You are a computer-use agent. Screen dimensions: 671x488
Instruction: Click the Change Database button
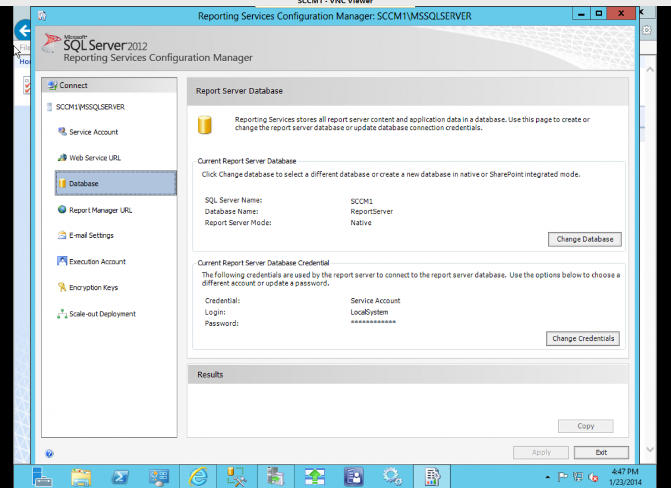pyautogui.click(x=585, y=239)
